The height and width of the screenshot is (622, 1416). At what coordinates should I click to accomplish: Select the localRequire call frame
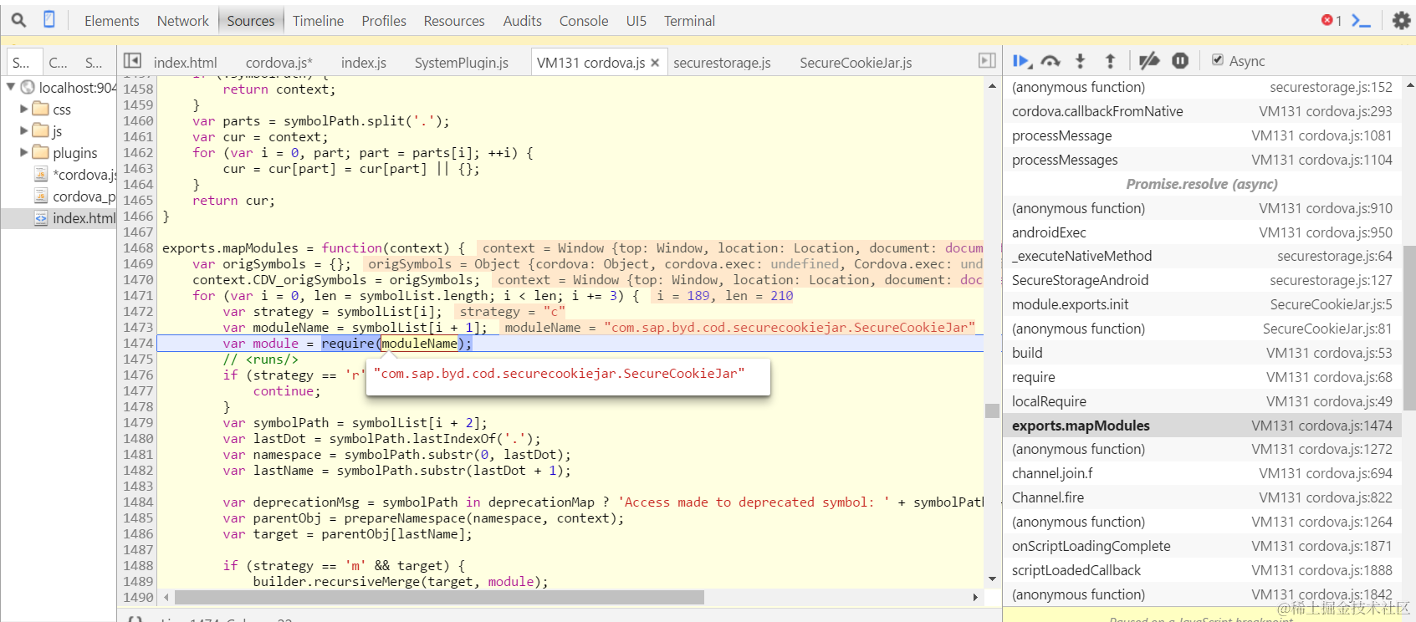pyautogui.click(x=1202, y=401)
